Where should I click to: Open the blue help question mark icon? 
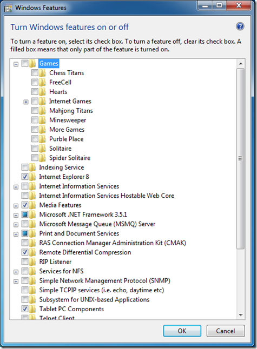click(240, 26)
